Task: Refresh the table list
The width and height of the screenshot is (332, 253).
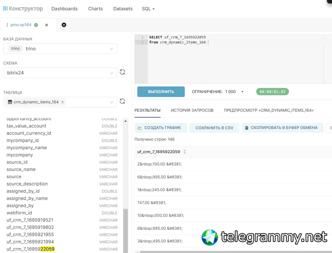Action: pyautogui.click(x=122, y=101)
